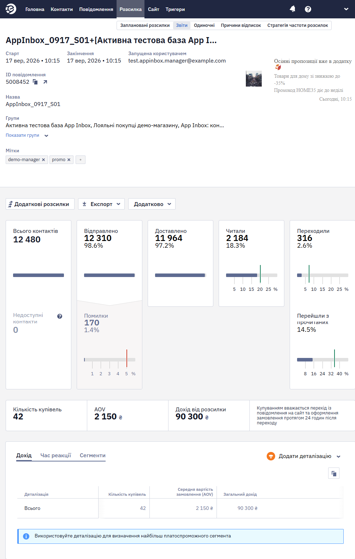
Task: Click the purchases count 42 in the Всього row
Action: point(143,508)
